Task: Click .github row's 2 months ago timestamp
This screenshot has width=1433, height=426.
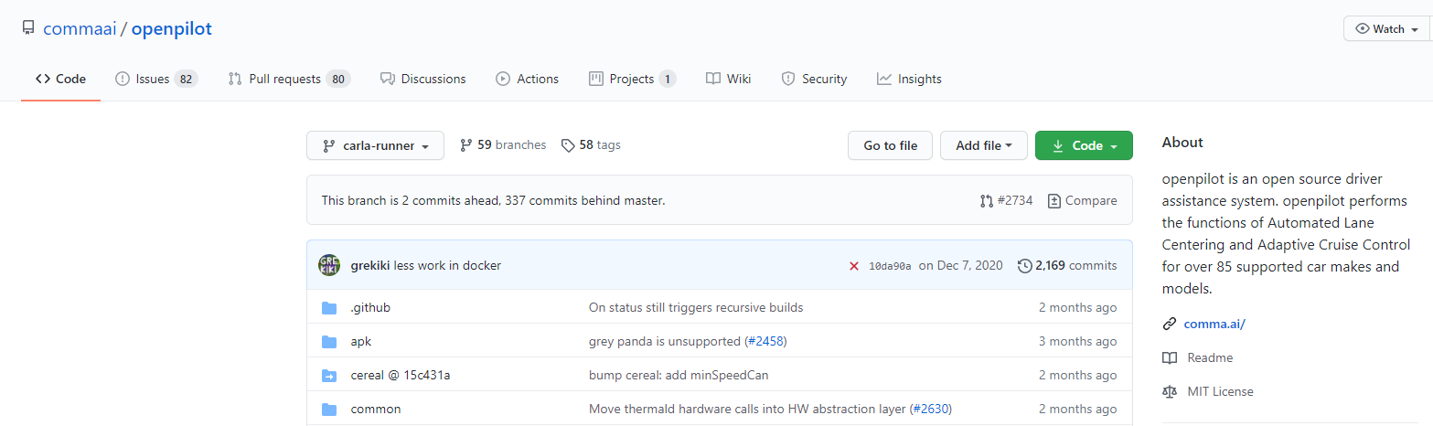Action: [x=1077, y=307]
